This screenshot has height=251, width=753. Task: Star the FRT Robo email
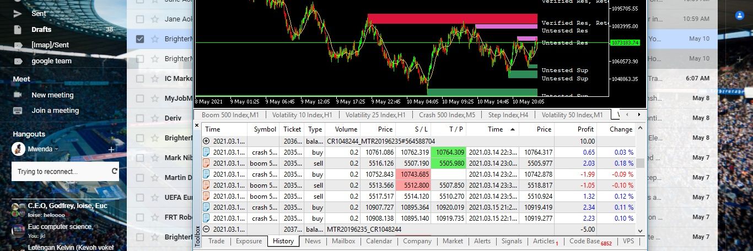tap(155, 217)
